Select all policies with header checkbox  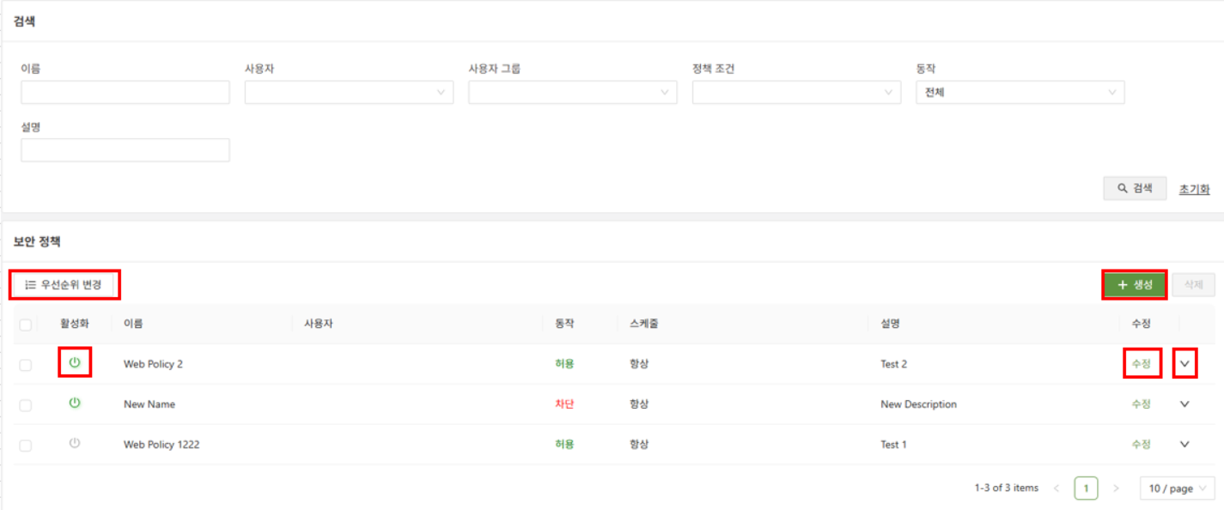click(x=26, y=325)
